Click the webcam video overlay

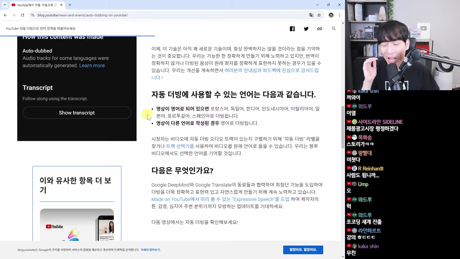[x=402, y=45]
